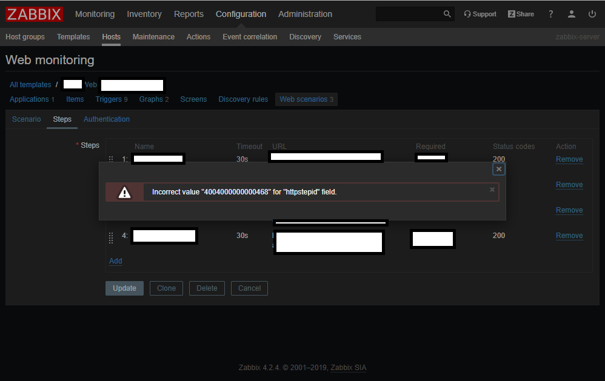The width and height of the screenshot is (605, 381).
Task: Open the Administration menu
Action: pyautogui.click(x=305, y=14)
